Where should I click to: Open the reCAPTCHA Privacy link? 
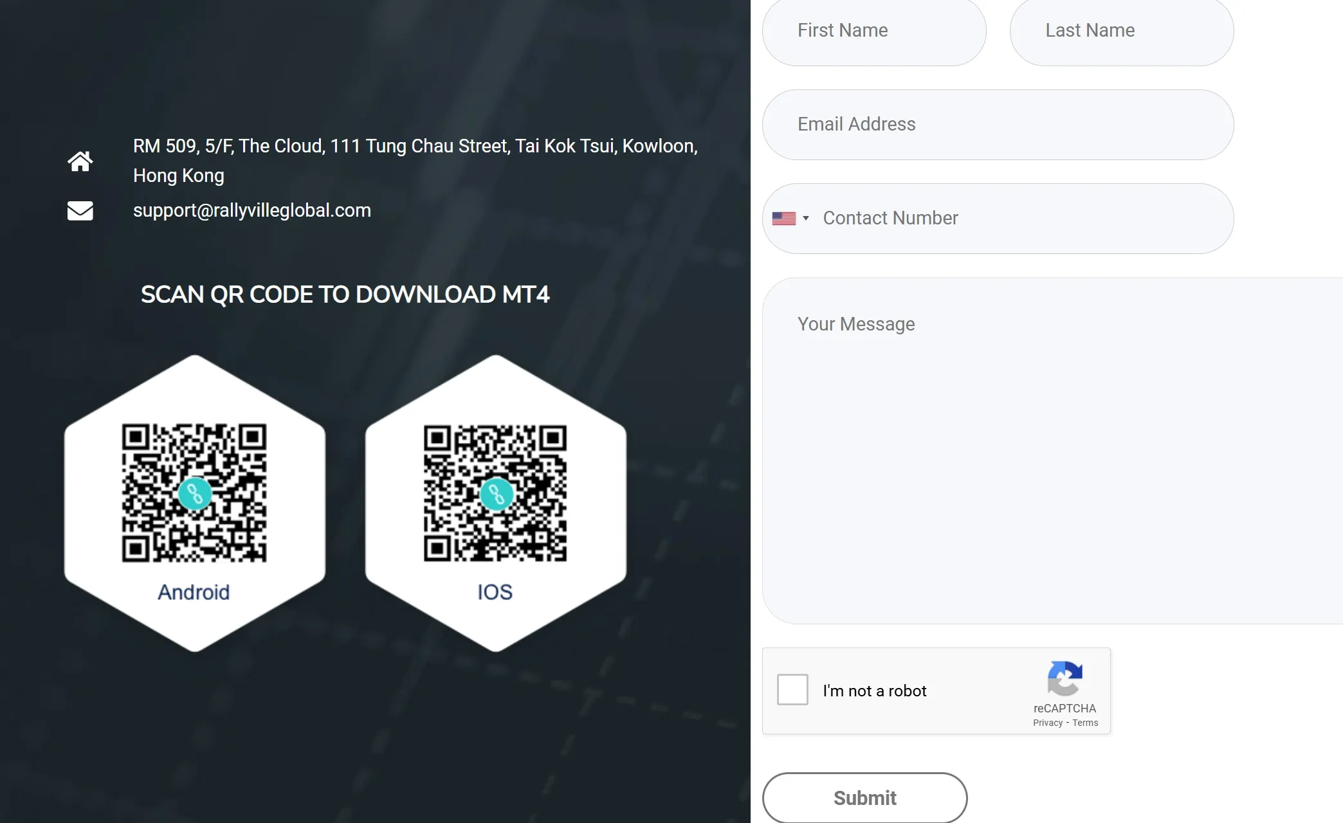(1048, 723)
